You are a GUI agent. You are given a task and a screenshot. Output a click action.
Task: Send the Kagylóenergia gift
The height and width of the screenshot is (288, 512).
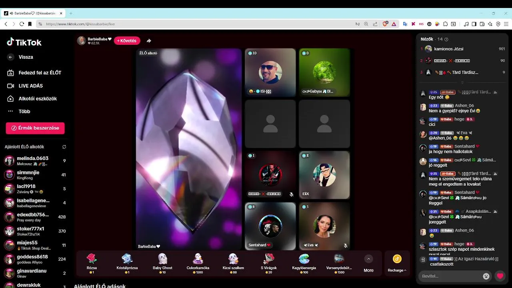(x=304, y=263)
